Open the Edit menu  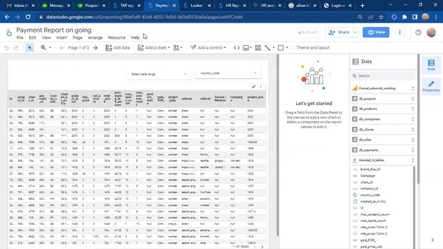pyautogui.click(x=33, y=37)
